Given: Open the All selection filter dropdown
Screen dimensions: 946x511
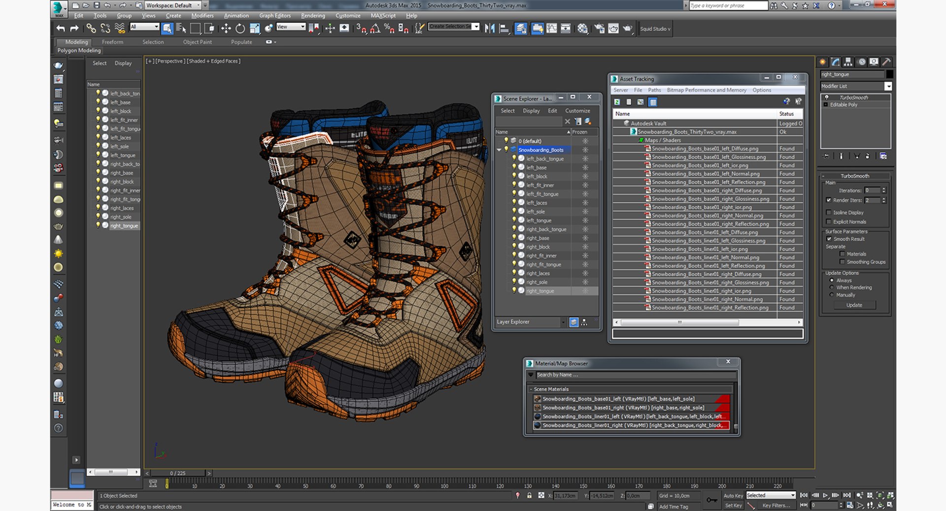Looking at the screenshot, I should point(144,27).
